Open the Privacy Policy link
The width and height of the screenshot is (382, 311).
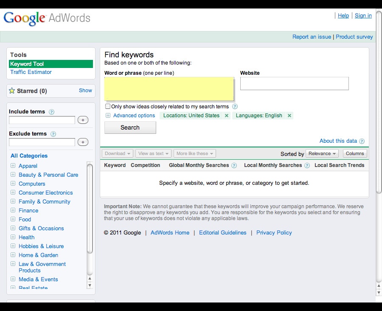pyautogui.click(x=274, y=233)
